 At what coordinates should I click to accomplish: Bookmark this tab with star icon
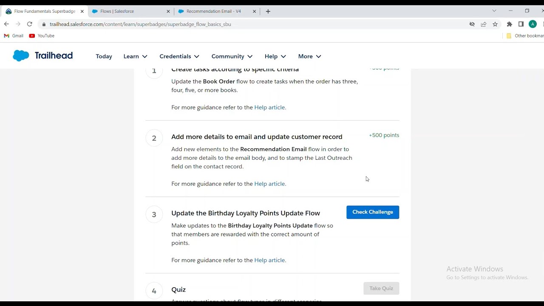(495, 24)
